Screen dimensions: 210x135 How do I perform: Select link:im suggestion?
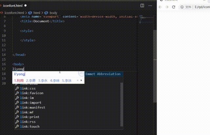tap(68, 98)
